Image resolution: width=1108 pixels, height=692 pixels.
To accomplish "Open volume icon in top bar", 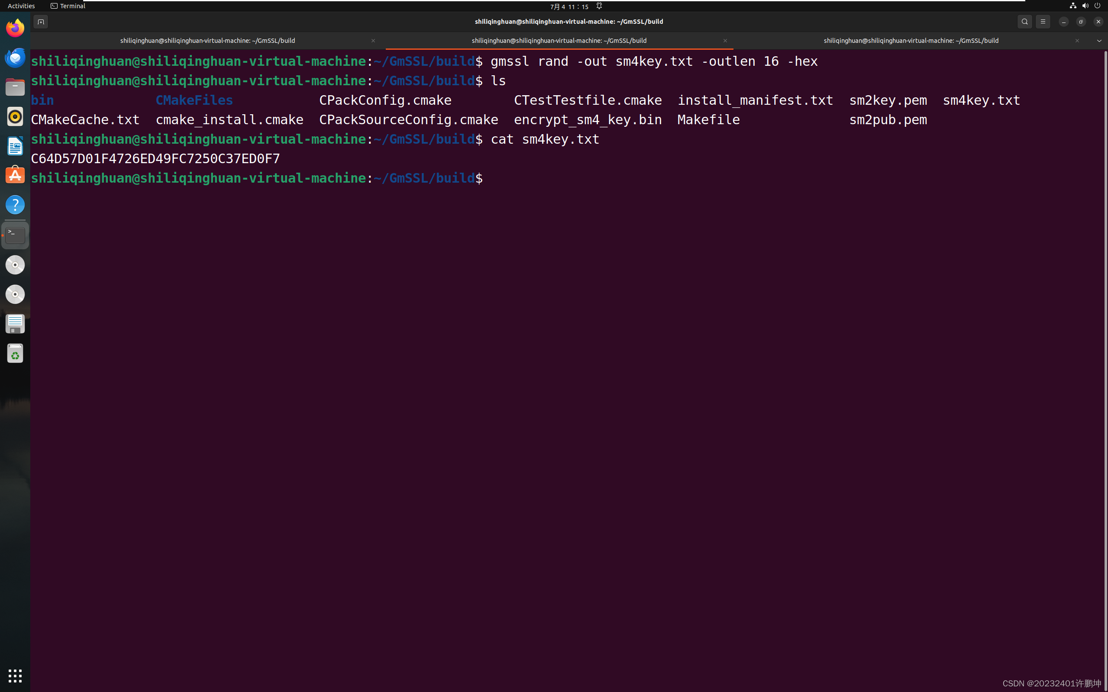I will (1085, 6).
